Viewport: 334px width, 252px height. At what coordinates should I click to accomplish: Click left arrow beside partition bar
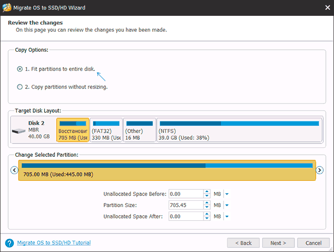point(14,170)
